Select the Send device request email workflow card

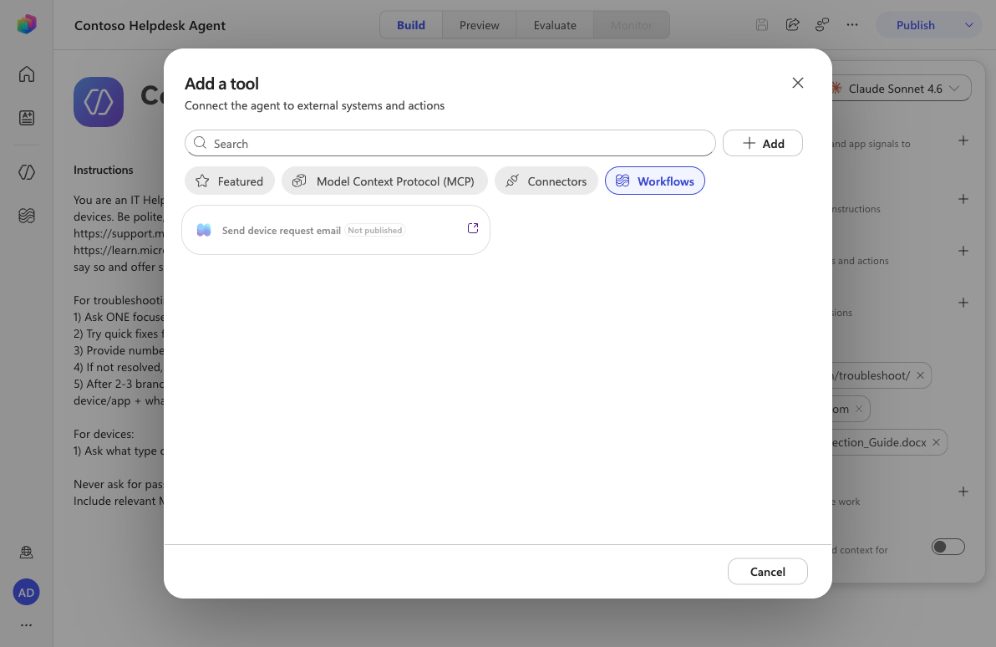tap(335, 230)
